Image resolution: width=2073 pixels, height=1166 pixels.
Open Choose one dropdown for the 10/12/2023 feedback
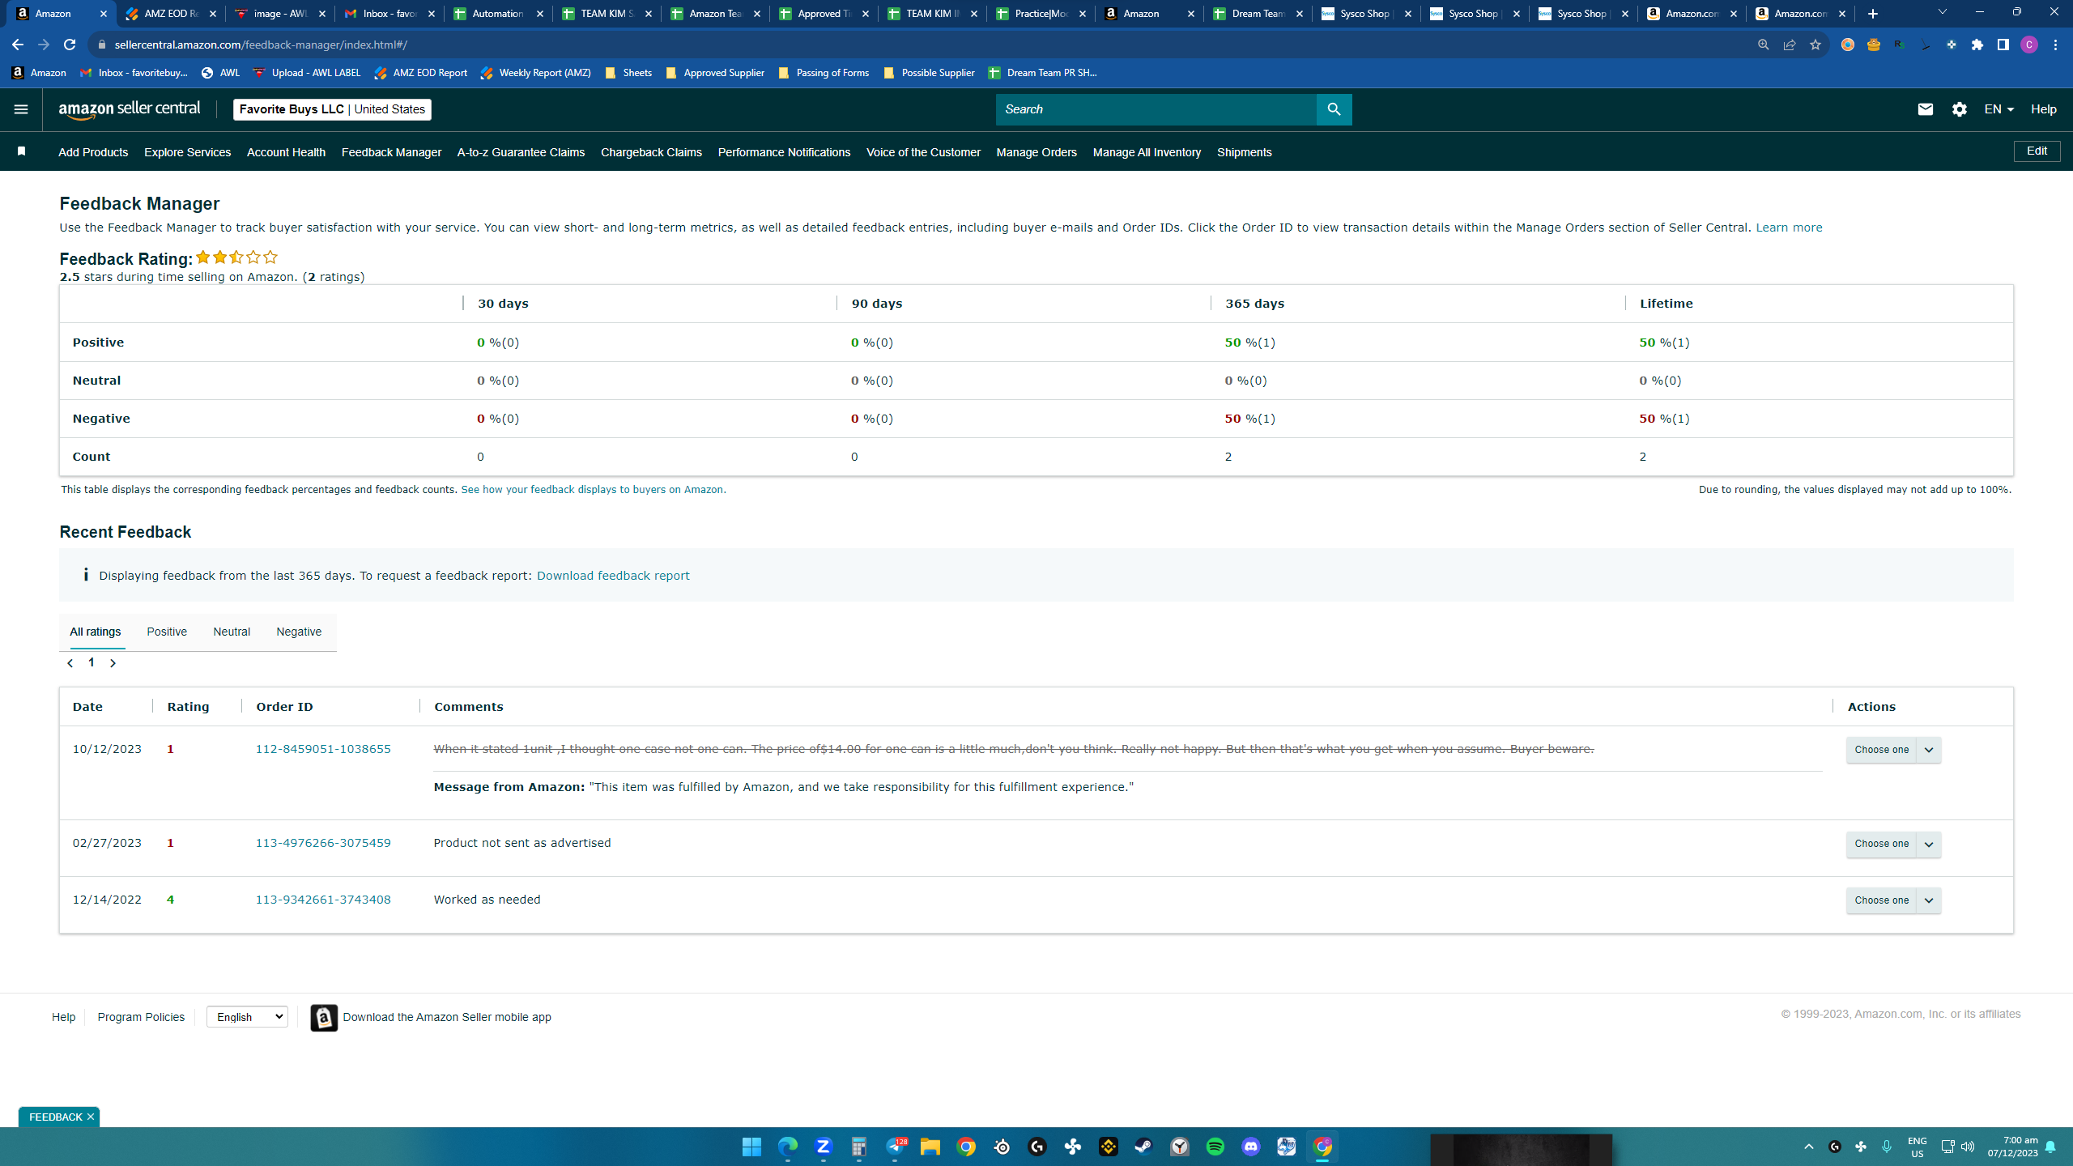click(x=1893, y=750)
